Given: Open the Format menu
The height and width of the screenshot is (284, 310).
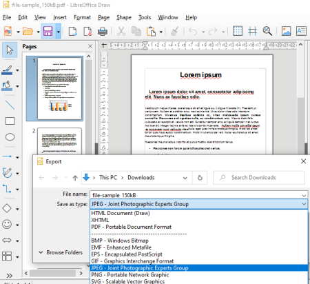Looking at the screenshot, I should click(x=82, y=17).
